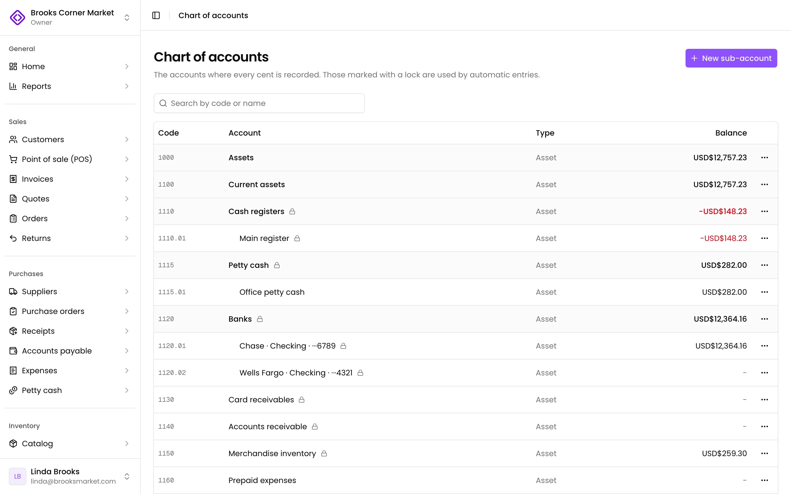
Task: Open more options for the Assets row
Action: [764, 158]
